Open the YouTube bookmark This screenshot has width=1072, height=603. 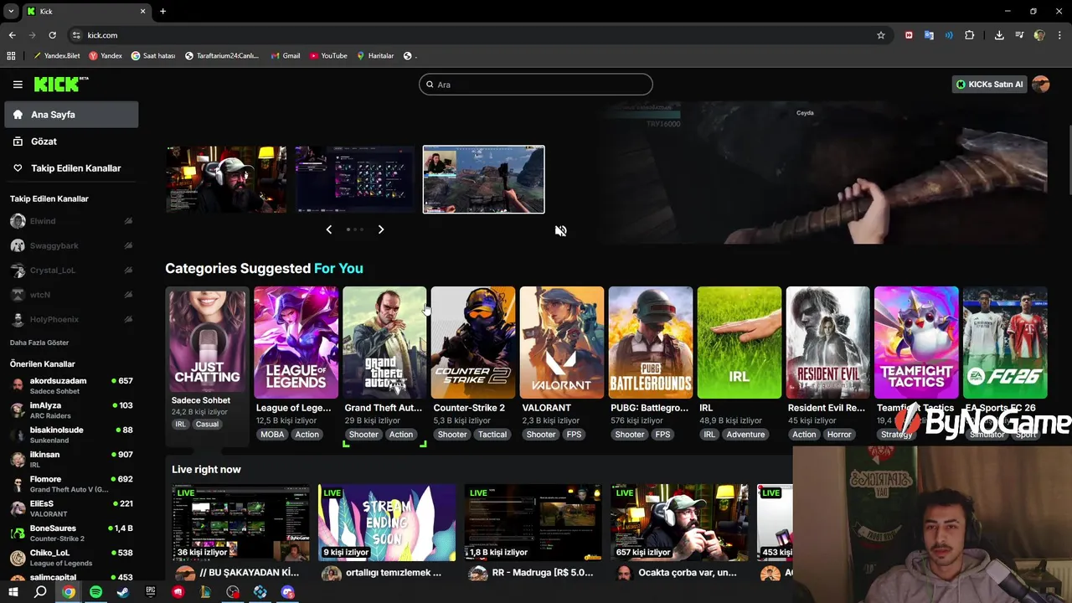(328, 56)
